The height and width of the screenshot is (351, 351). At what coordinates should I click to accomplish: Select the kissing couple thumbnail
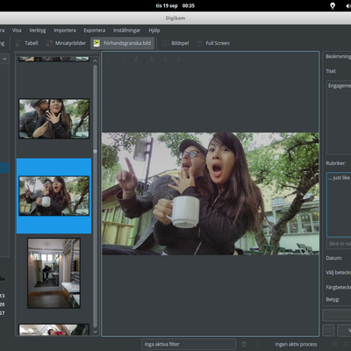(x=54, y=118)
